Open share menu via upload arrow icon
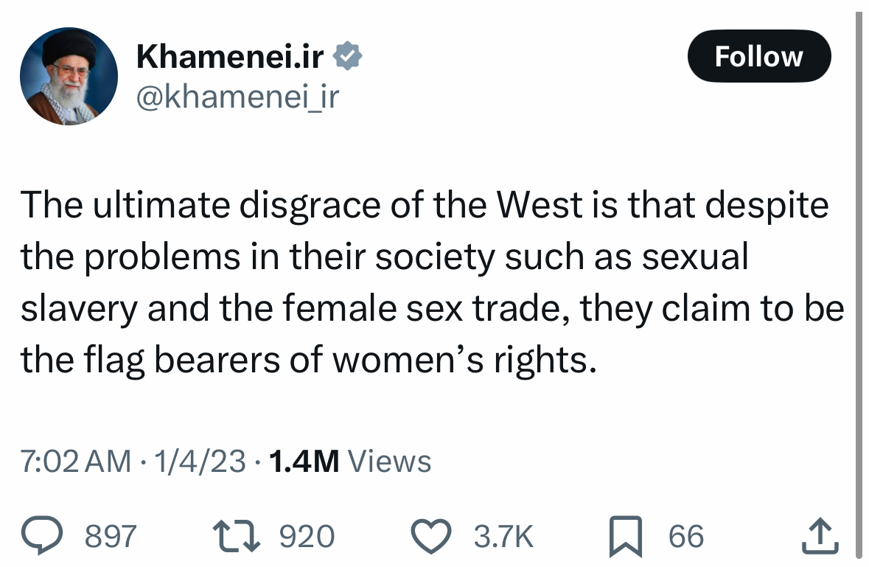 [820, 535]
